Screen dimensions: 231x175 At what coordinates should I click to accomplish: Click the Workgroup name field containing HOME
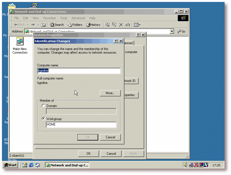(x=81, y=125)
